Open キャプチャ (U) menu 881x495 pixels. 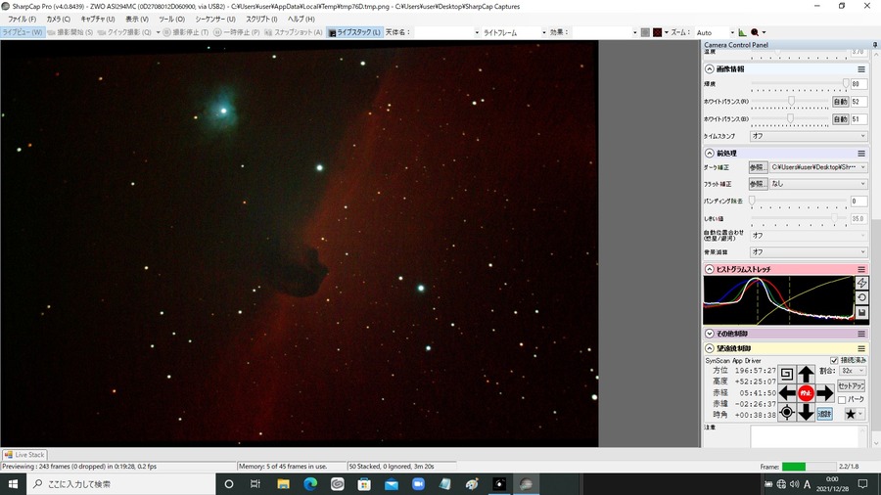click(98, 20)
